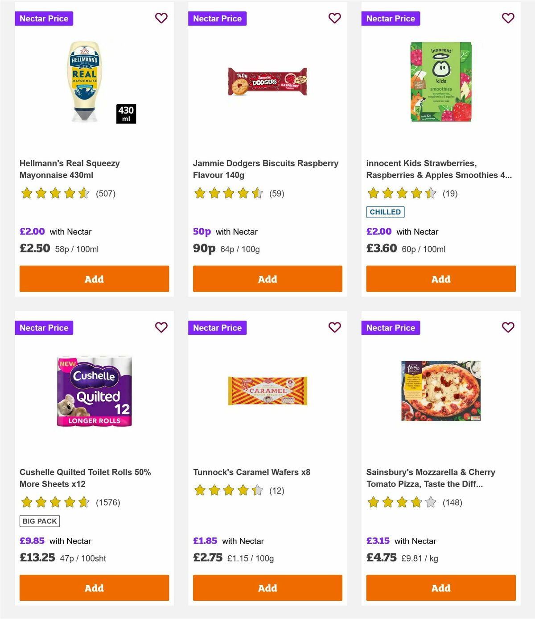Favourite Tunnock's Caramel Wafers
Screen dimensions: 535x619
[335, 327]
